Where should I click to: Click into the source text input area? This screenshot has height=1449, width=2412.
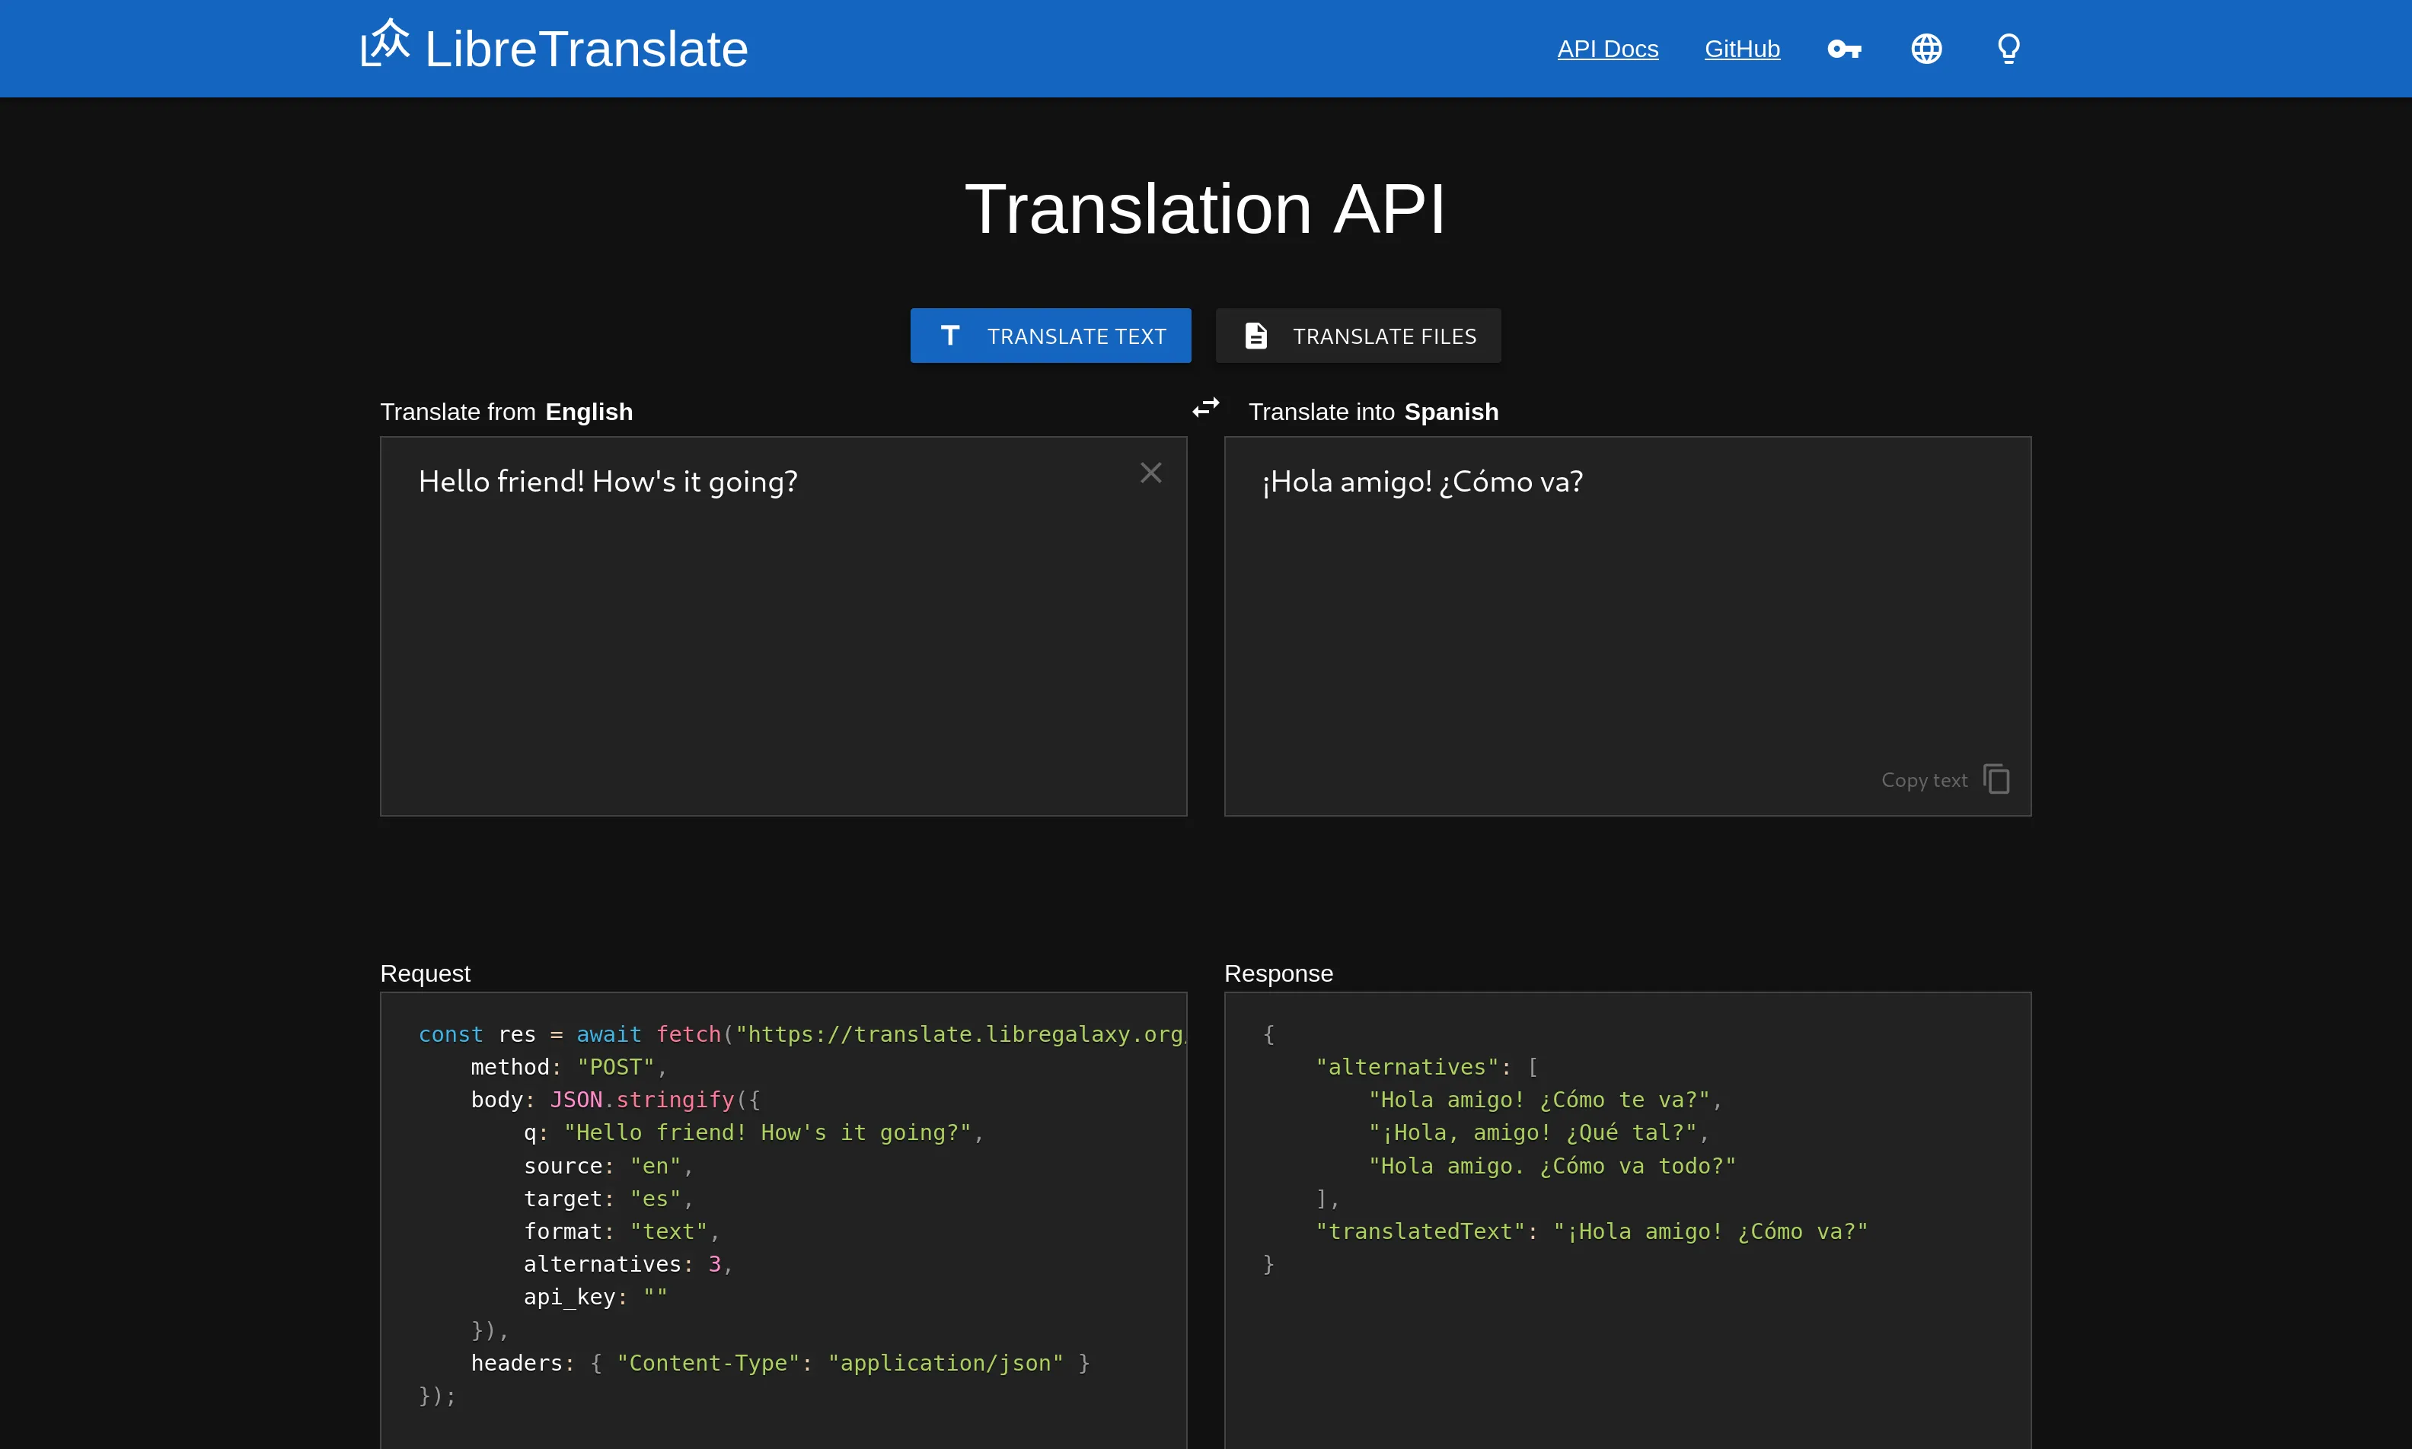point(783,626)
